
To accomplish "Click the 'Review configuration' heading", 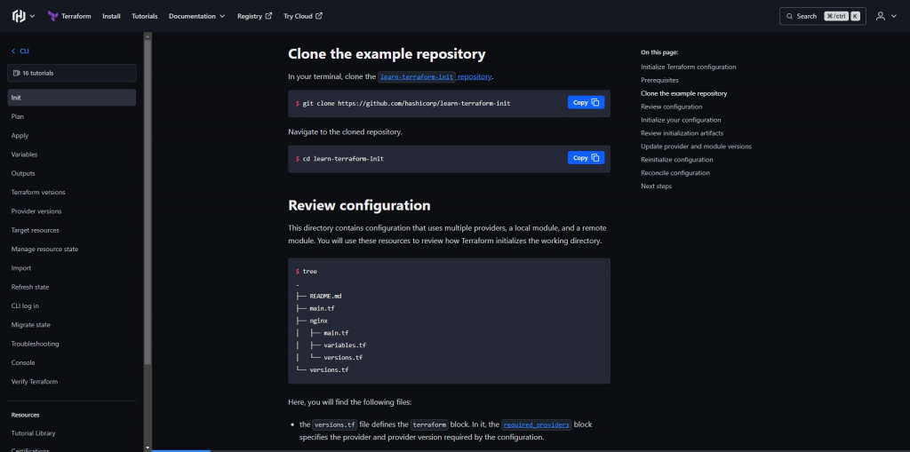I will click(x=359, y=205).
